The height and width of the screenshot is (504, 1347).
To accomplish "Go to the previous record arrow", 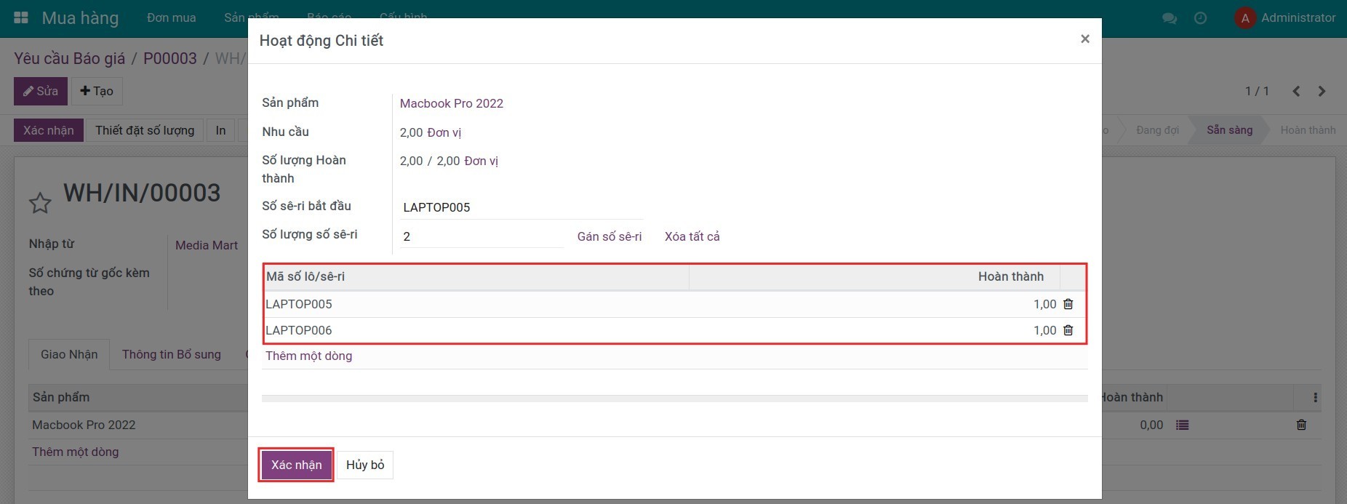I will click(x=1296, y=91).
